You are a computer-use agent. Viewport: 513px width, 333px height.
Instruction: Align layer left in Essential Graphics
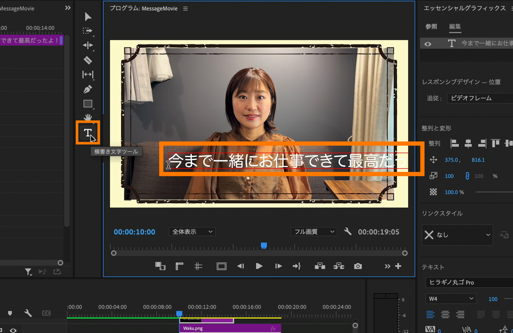click(455, 143)
